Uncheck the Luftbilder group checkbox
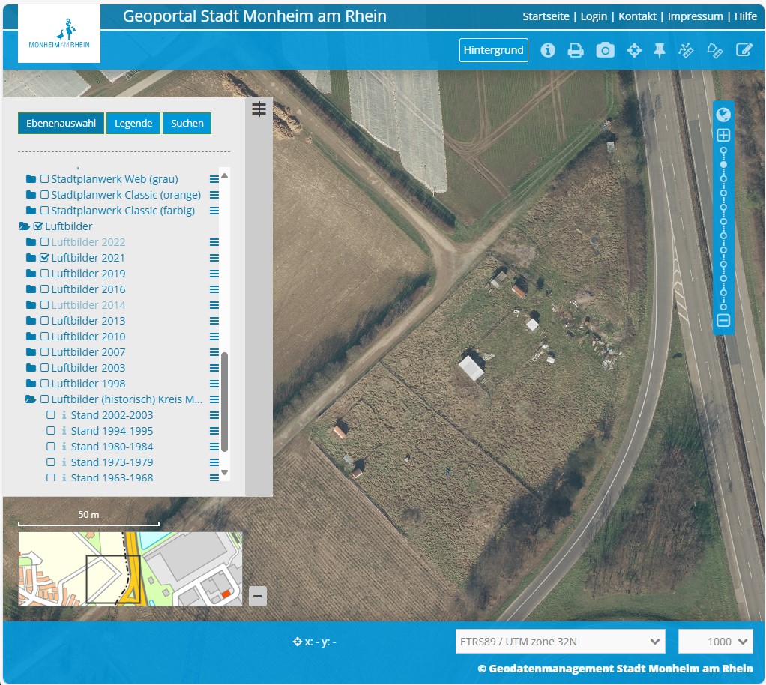 38,226
